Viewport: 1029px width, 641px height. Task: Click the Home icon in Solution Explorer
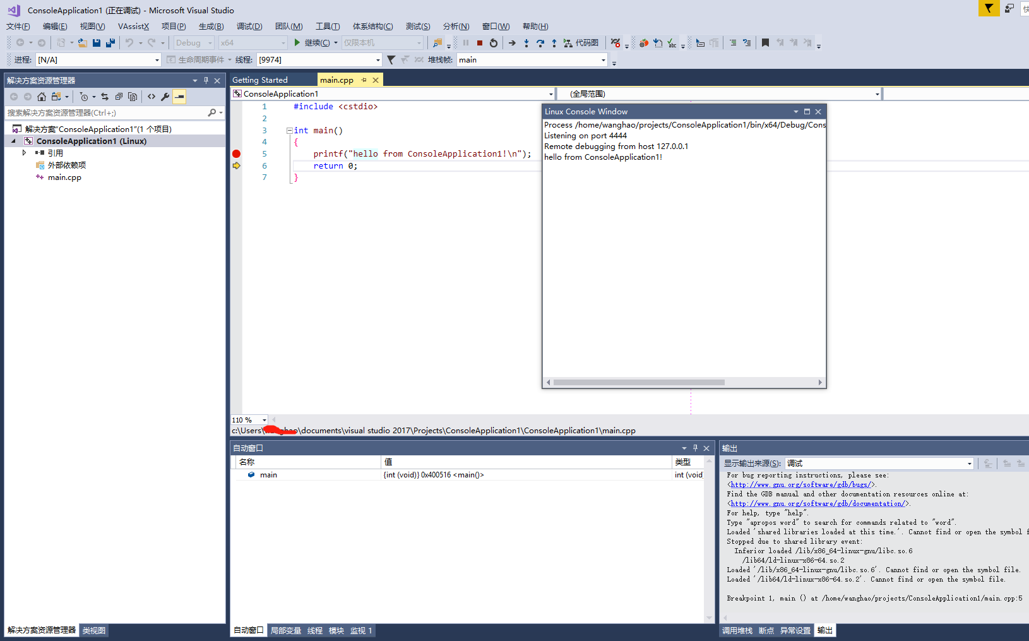(x=42, y=97)
